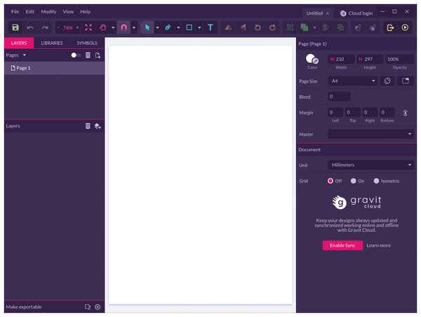Image resolution: width=421 pixels, height=317 pixels.
Task: Click the page size preset icon beside orientation
Action: point(406,81)
